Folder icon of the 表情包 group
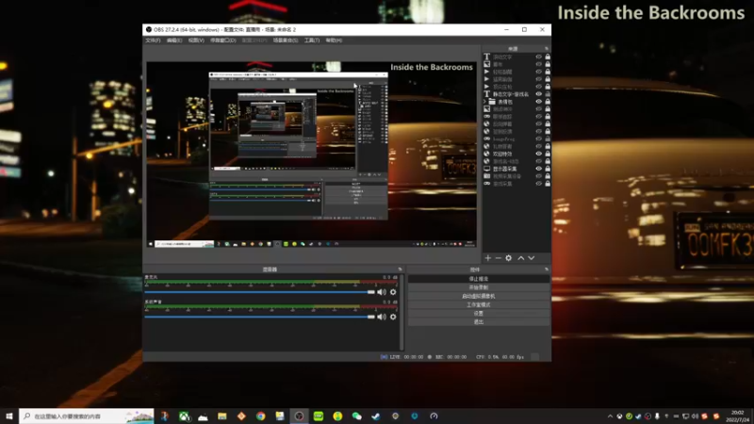Image resolution: width=754 pixels, height=424 pixels. click(492, 102)
